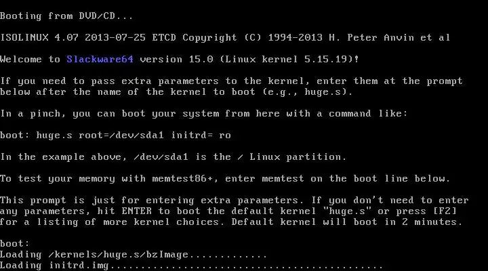Click the "In a pinch" sentence
The width and height of the screenshot is (488, 271).
[x=203, y=114]
